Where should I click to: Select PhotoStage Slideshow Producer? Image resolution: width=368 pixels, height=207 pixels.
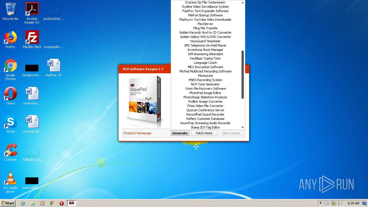tap(205, 97)
